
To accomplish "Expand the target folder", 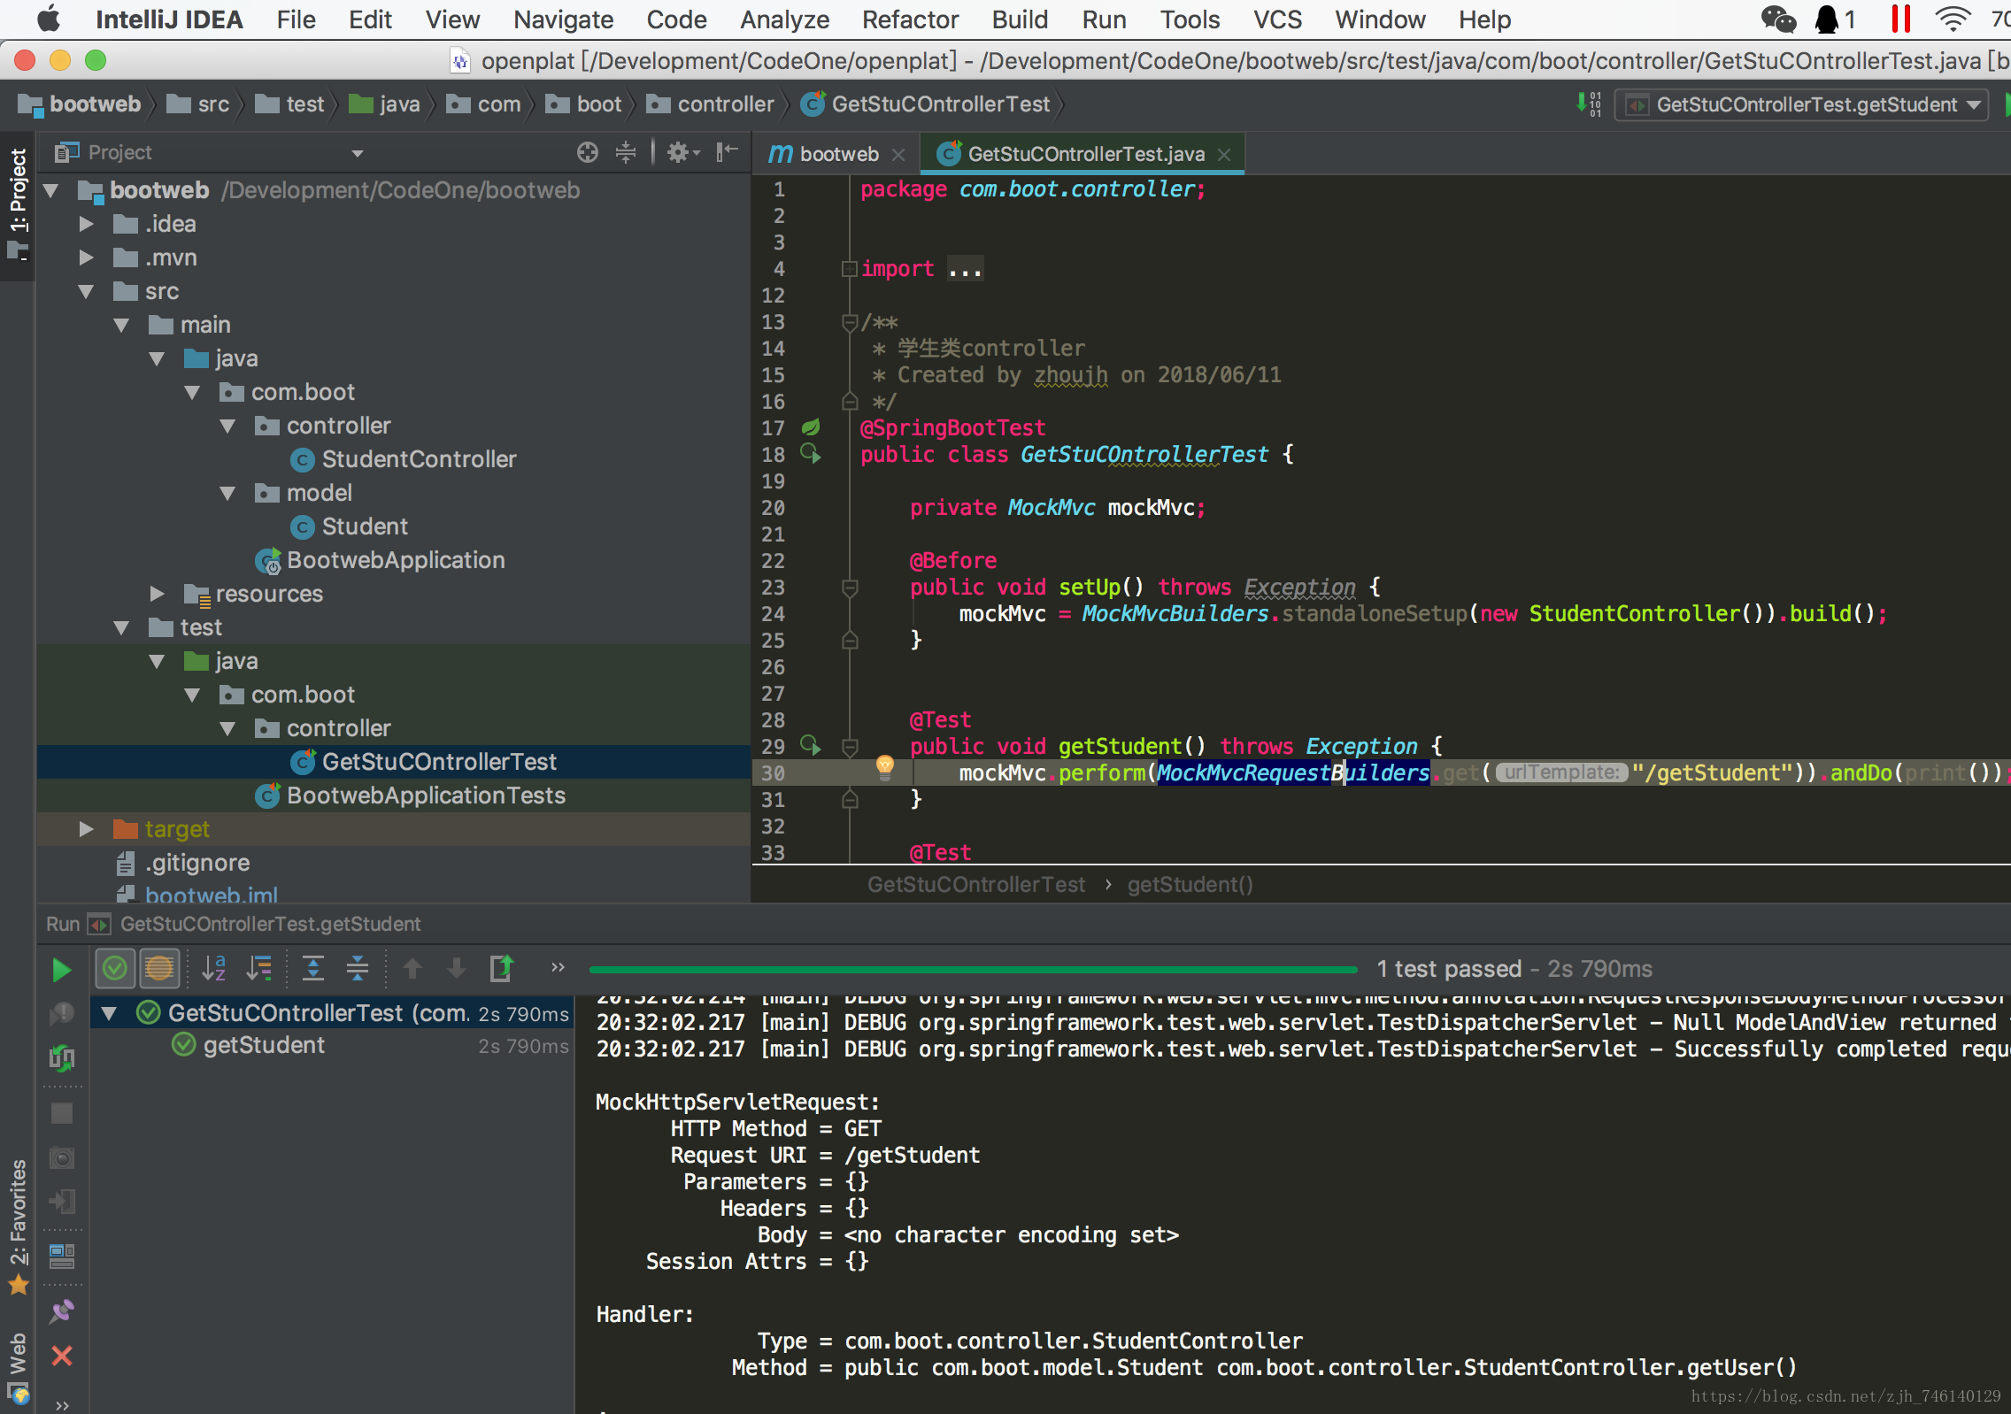I will [x=86, y=829].
